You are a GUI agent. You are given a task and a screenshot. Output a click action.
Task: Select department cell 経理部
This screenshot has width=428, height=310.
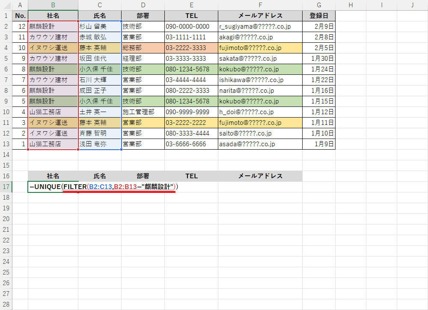click(143, 58)
